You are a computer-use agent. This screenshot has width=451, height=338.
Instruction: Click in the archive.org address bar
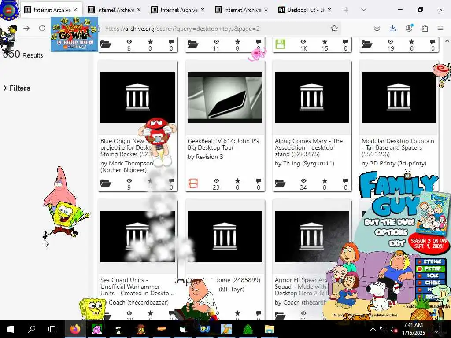(x=213, y=29)
